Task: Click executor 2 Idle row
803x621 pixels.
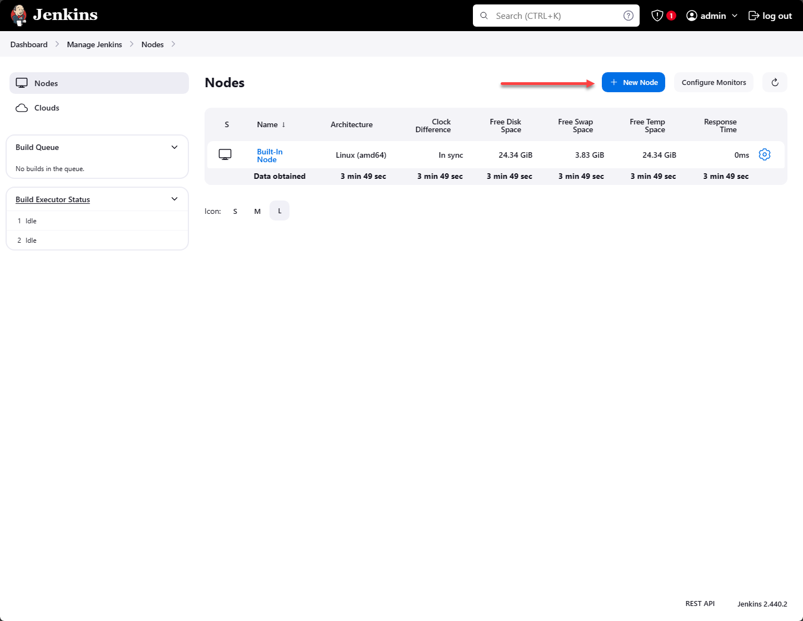Action: click(x=97, y=240)
